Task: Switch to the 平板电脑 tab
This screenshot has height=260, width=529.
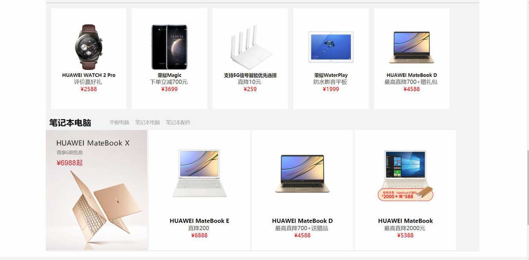Action: [119, 122]
